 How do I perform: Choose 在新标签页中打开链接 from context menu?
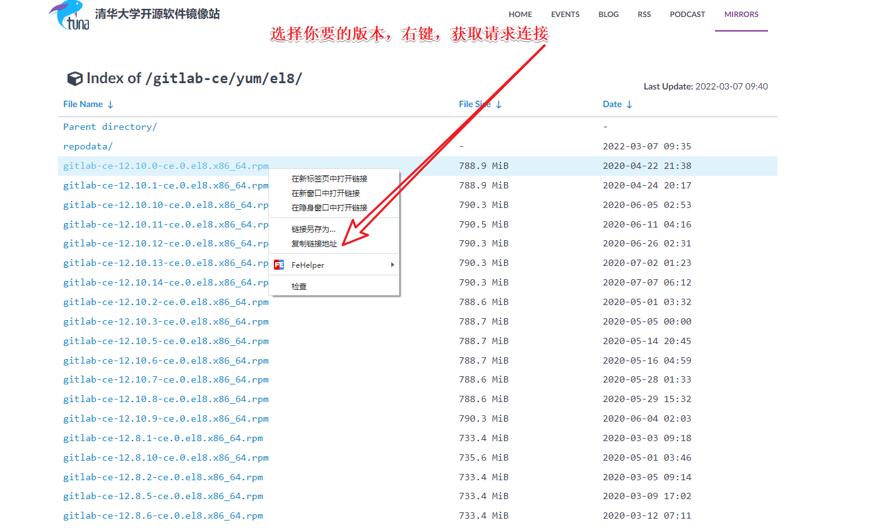[329, 179]
